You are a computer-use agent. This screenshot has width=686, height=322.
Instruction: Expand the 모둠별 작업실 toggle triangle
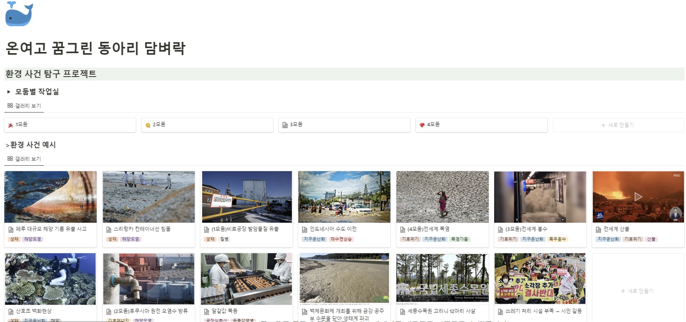[x=9, y=92]
